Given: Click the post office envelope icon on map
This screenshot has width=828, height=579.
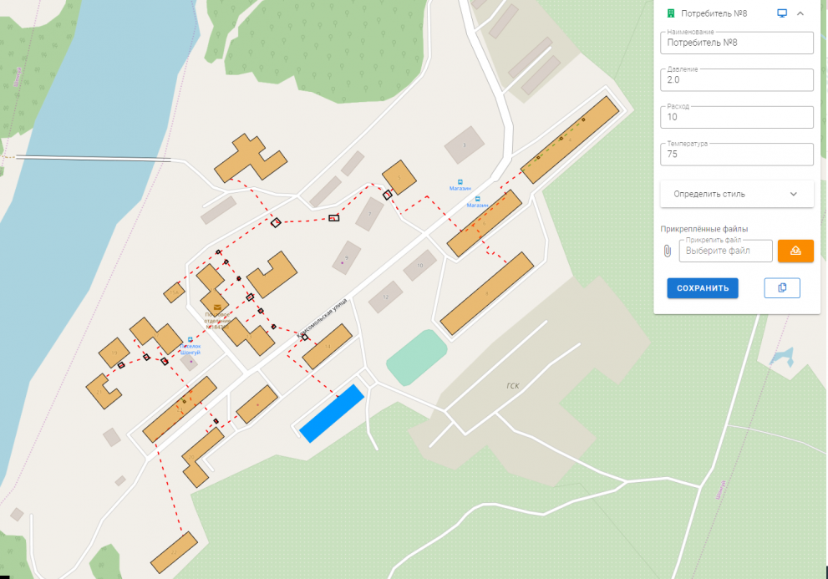Looking at the screenshot, I should (x=217, y=307).
